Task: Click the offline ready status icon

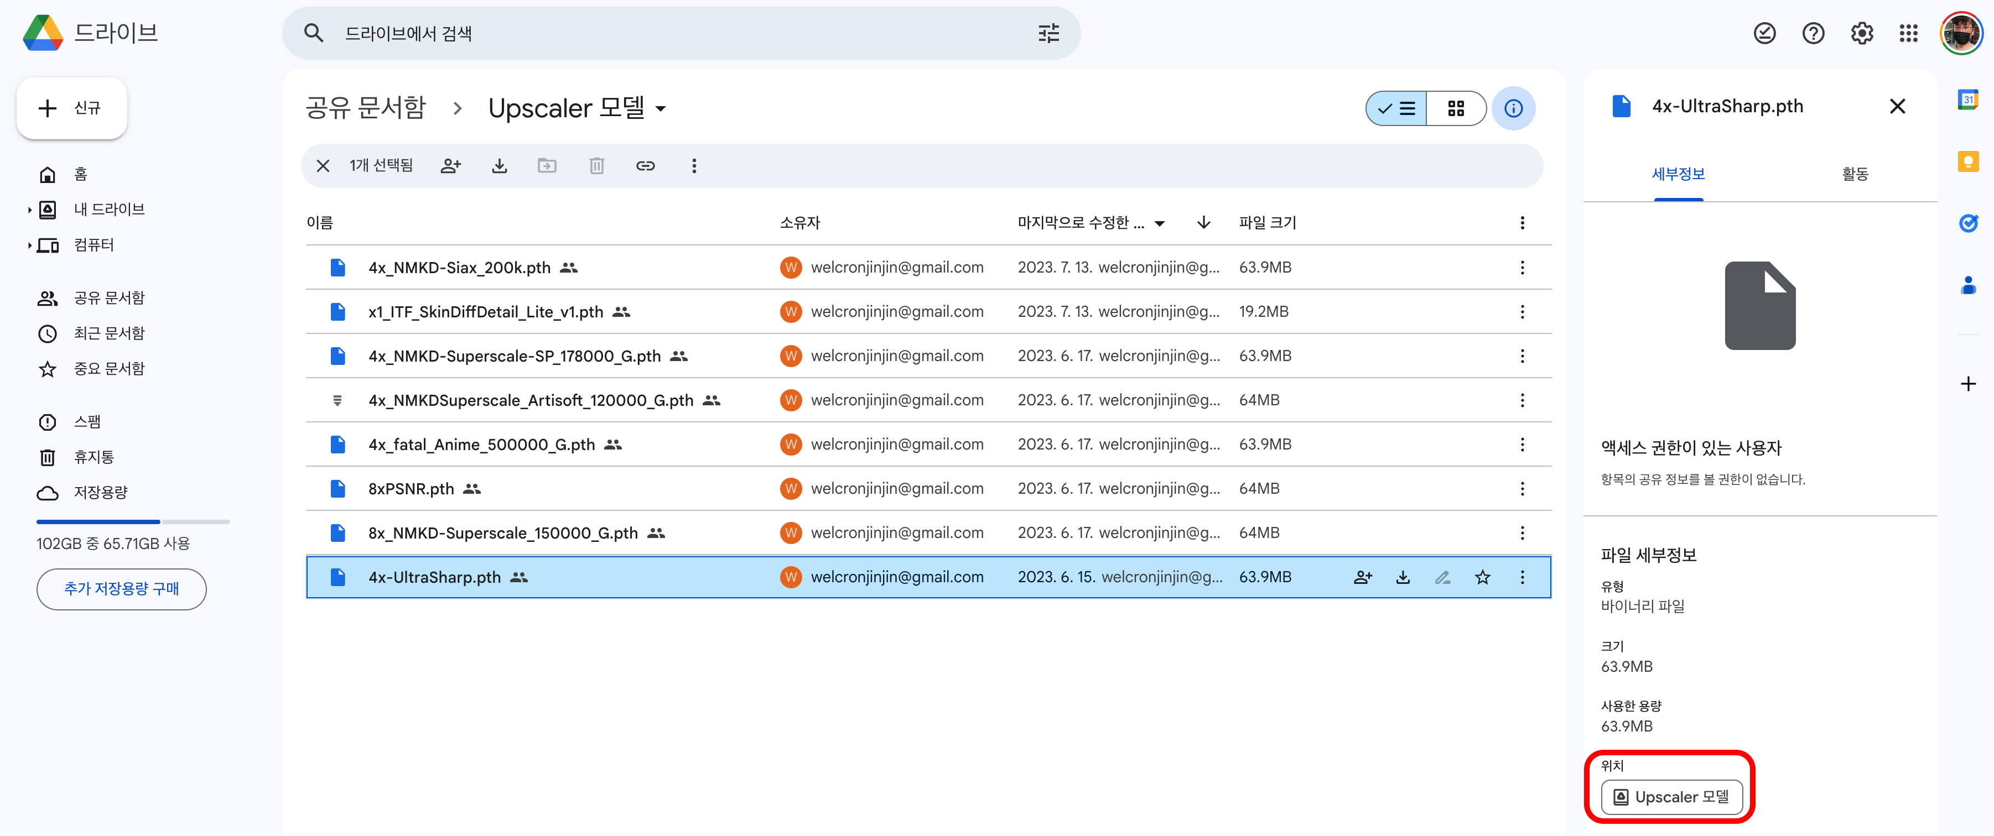Action: click(1764, 33)
